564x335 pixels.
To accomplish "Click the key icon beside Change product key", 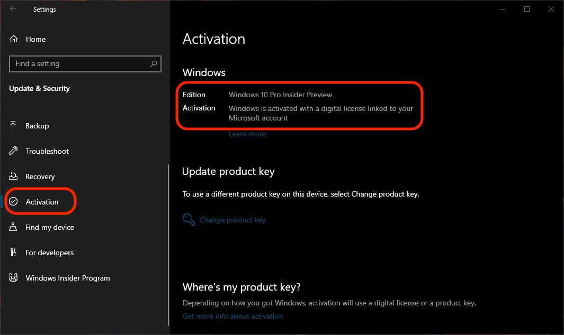I will [x=189, y=220].
